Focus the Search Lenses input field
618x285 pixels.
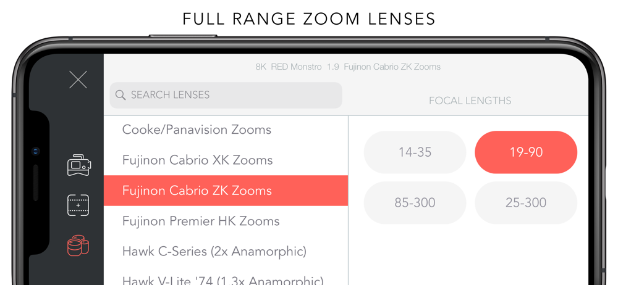[x=226, y=95]
